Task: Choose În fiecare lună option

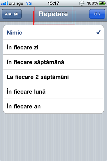Action: click(53, 92)
